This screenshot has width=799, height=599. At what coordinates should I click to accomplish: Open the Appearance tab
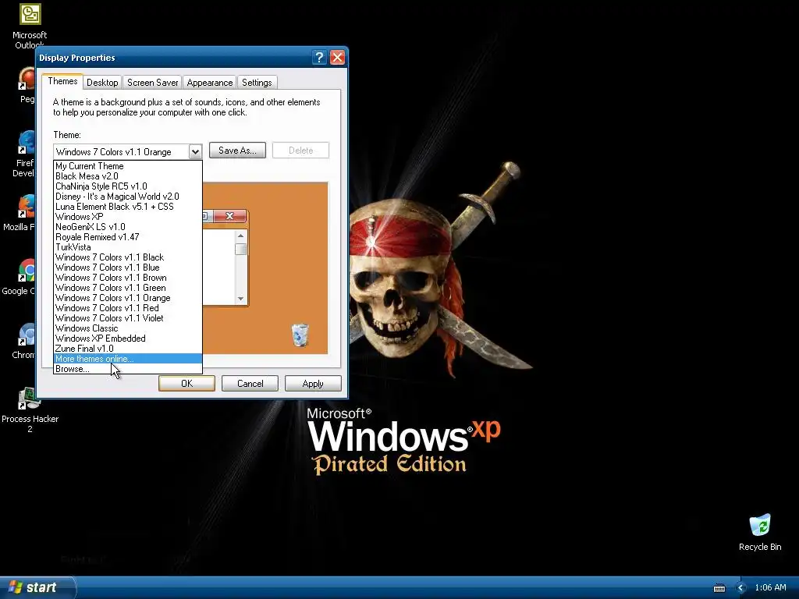209,83
